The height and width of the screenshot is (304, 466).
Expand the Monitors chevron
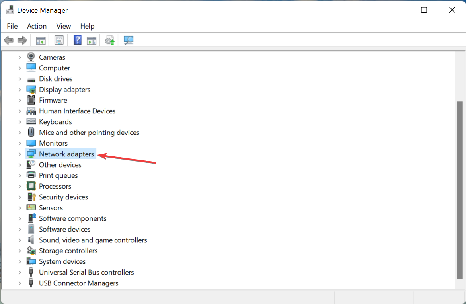click(x=19, y=143)
